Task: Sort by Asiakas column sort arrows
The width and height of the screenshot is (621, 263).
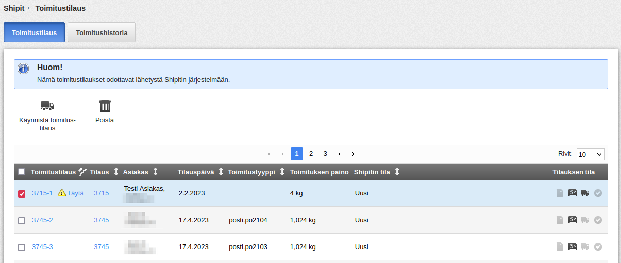Action: coord(155,172)
